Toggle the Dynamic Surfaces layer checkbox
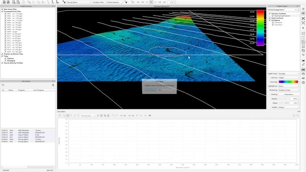Viewport: 306px width, 172px height. click(x=270, y=14)
